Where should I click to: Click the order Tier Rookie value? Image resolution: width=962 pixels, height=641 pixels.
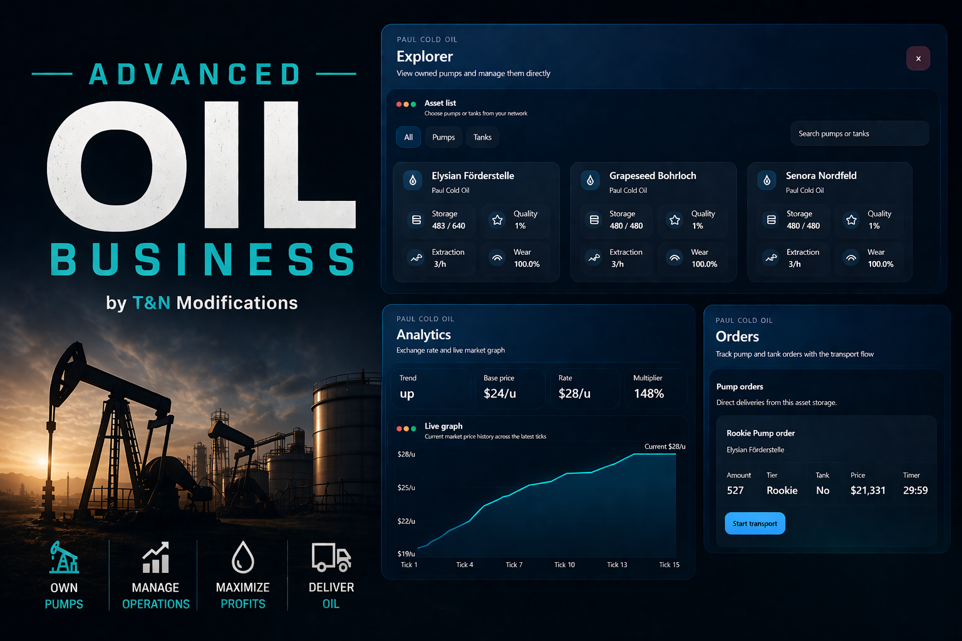782,491
